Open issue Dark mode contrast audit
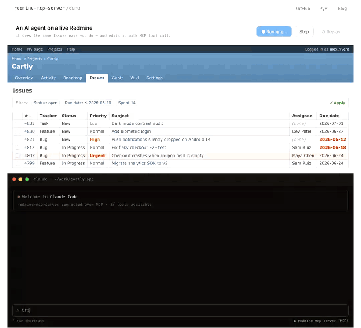The width and height of the screenshot is (361, 328). click(x=137, y=123)
